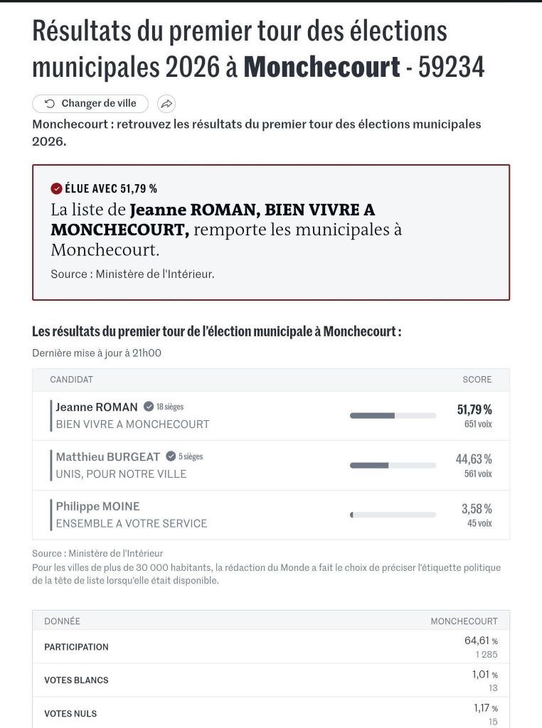Click the Changer de ville button
The image size is (542, 728).
[90, 104]
